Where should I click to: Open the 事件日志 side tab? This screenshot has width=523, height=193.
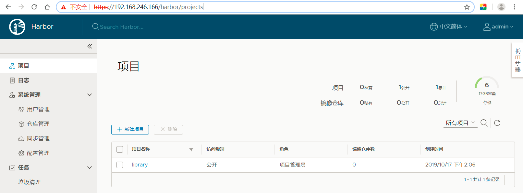517,60
